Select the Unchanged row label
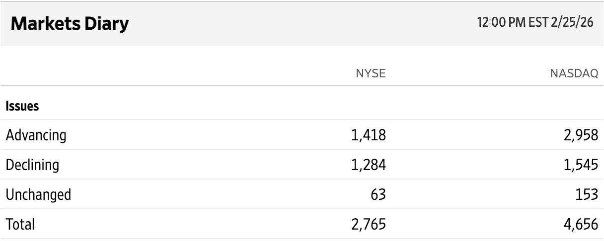 point(38,194)
